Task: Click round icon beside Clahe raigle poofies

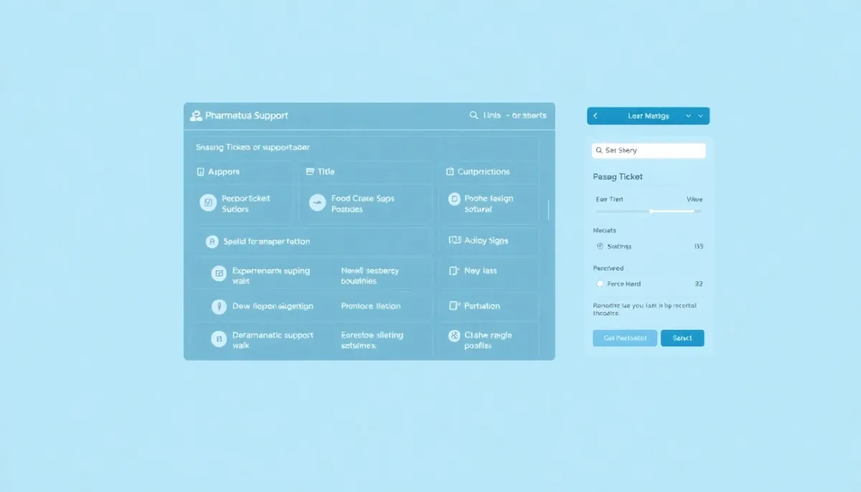Action: click(453, 336)
